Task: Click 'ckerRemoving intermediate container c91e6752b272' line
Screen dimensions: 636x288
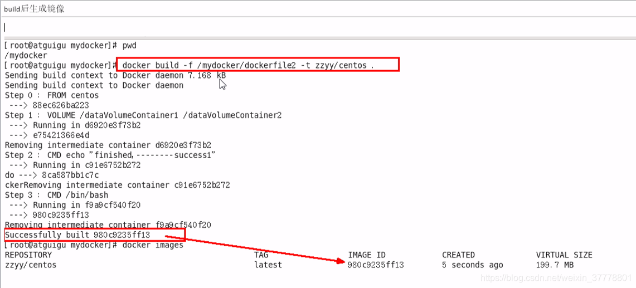Action: click(x=118, y=185)
